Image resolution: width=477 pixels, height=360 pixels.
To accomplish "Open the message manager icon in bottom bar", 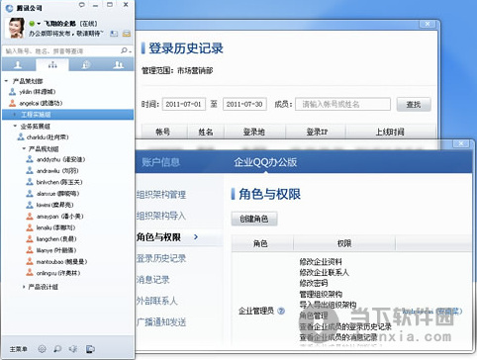I will (90, 348).
